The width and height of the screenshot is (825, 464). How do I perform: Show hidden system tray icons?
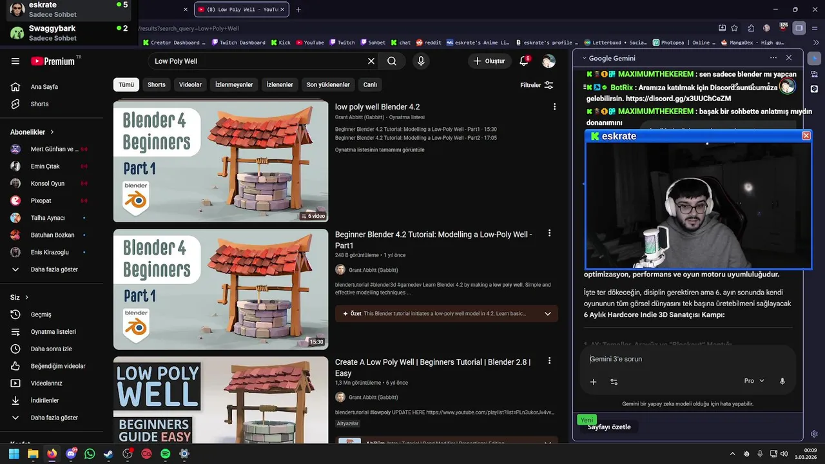click(x=732, y=454)
